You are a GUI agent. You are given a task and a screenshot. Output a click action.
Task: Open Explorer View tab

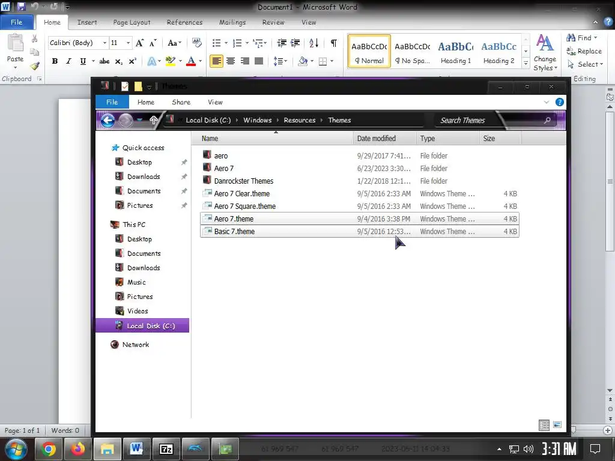[216, 102]
